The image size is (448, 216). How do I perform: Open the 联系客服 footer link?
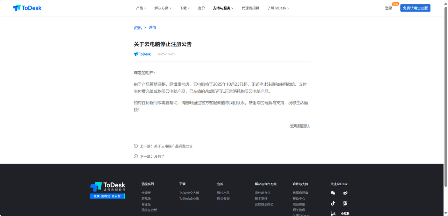pos(299,204)
